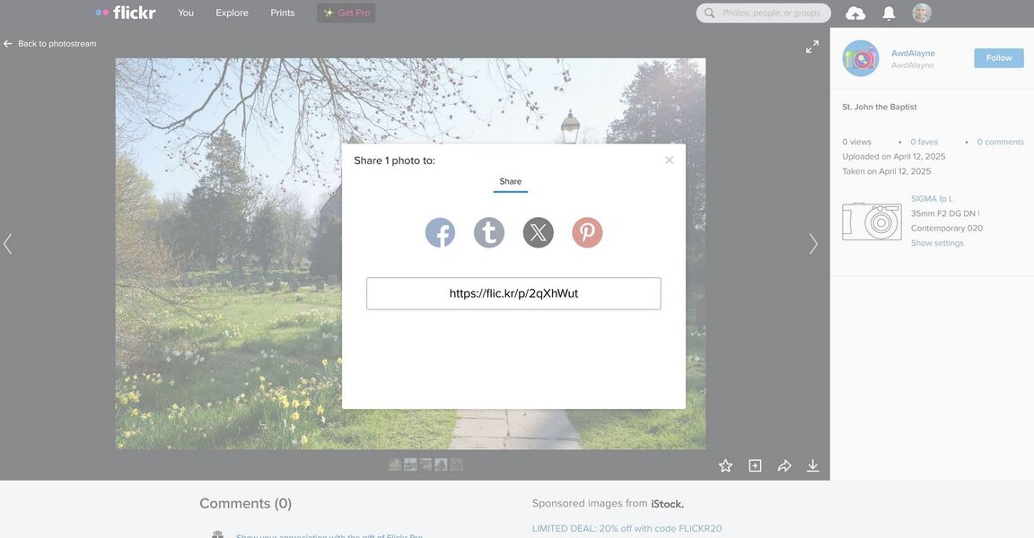Screen dimensions: 1034x538
Task: Open the Share tab in dialog
Action: coord(510,182)
